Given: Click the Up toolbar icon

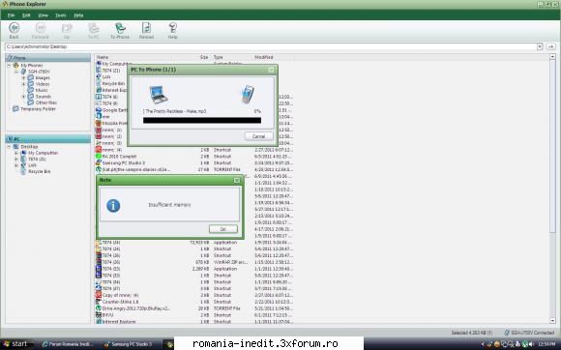Looking at the screenshot, I should (67, 30).
